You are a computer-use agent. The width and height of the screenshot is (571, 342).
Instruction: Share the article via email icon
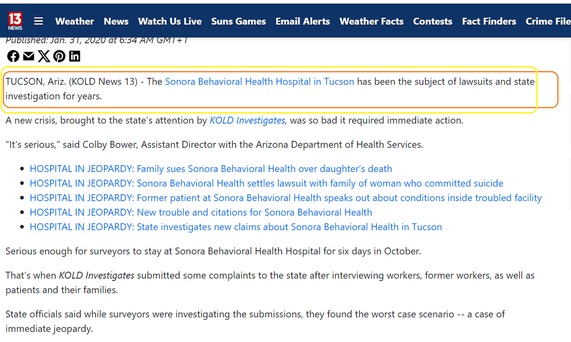[x=29, y=56]
